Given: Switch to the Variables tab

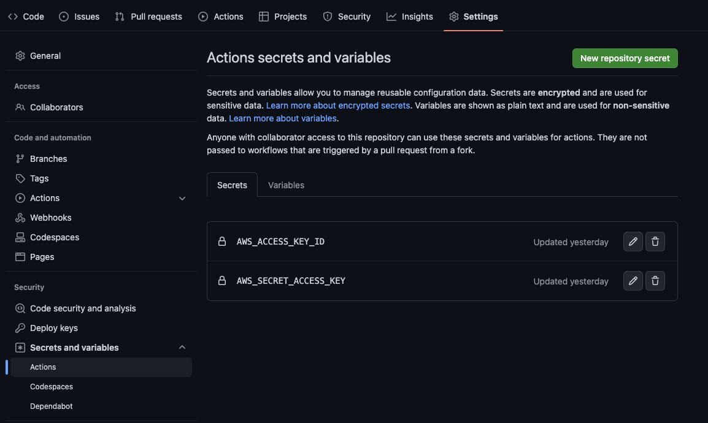Looking at the screenshot, I should tap(285, 185).
